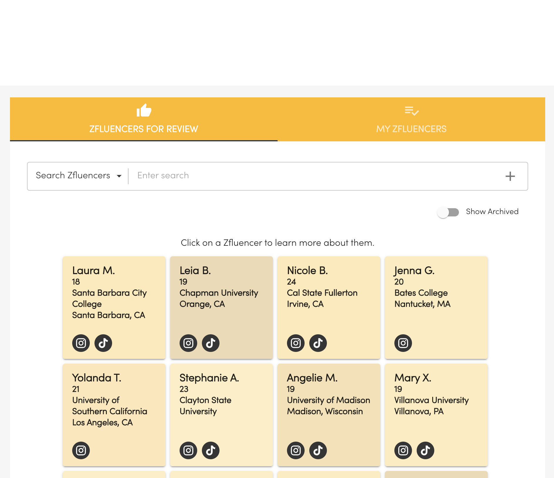The image size is (554, 478).
Task: Open Leia B.'s TikTok icon
Action: (211, 343)
